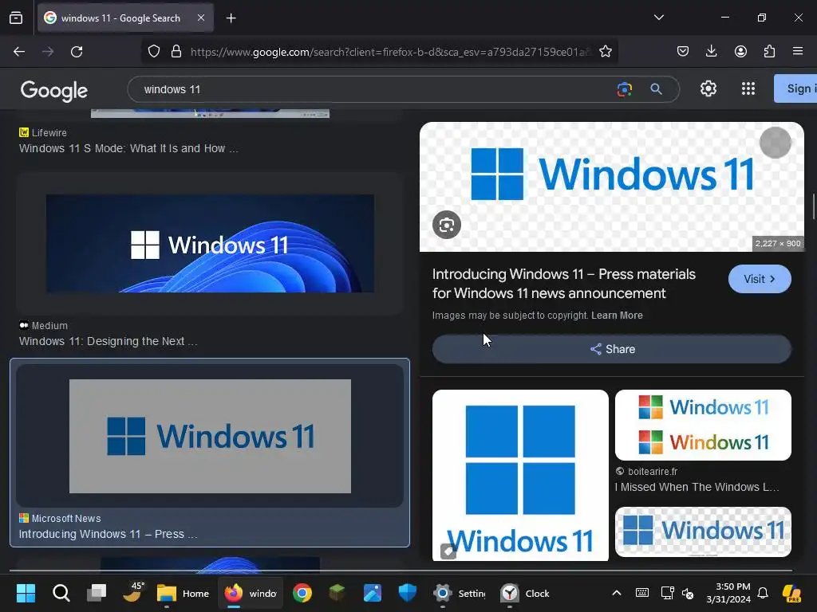The image size is (817, 612).
Task: Sign in to Google account
Action: click(795, 88)
